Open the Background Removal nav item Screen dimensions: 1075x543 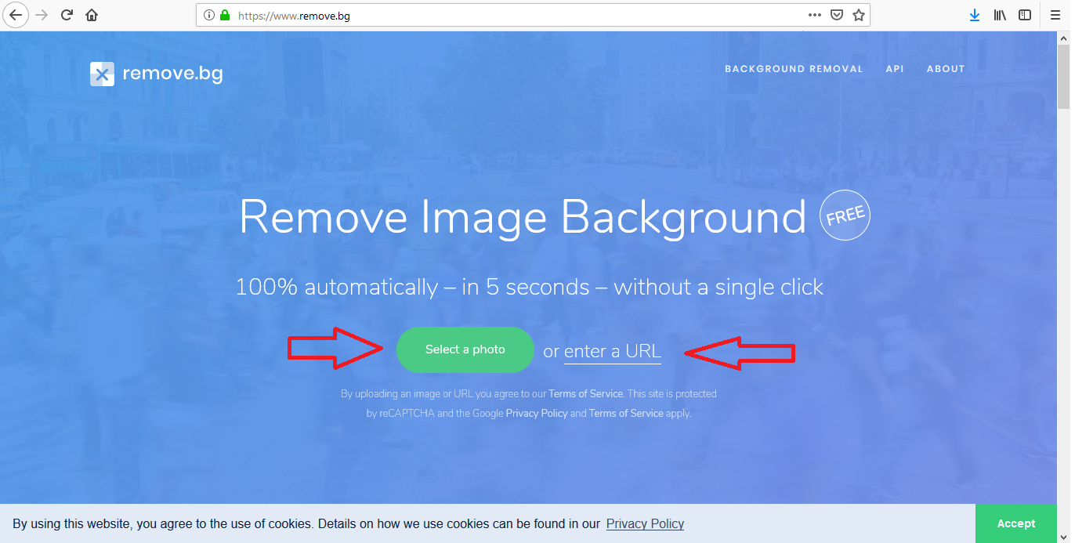(794, 69)
